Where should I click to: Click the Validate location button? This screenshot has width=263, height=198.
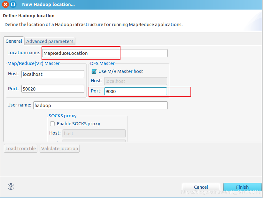click(59, 149)
